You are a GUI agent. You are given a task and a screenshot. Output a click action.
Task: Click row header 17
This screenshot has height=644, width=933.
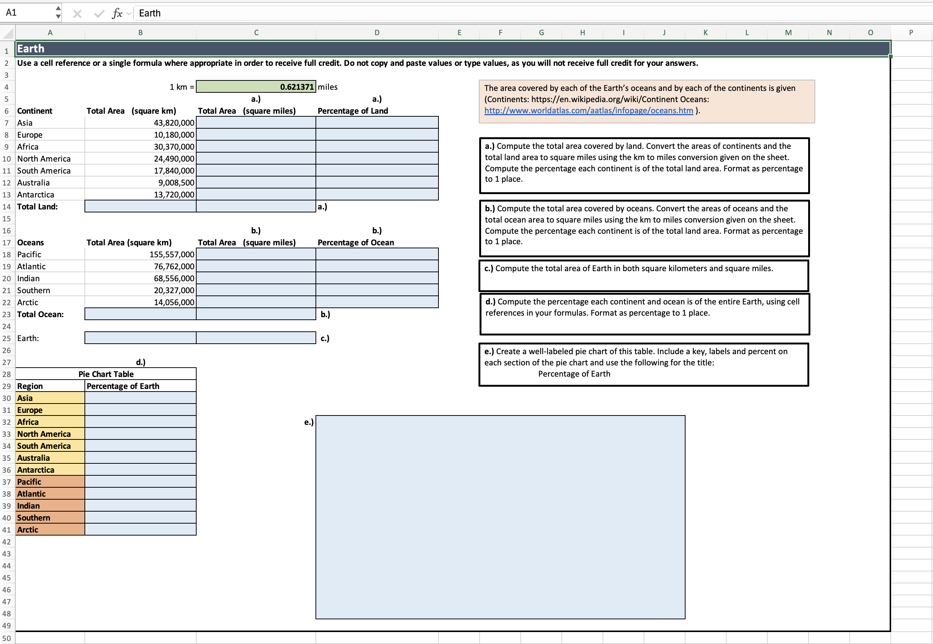(6, 242)
